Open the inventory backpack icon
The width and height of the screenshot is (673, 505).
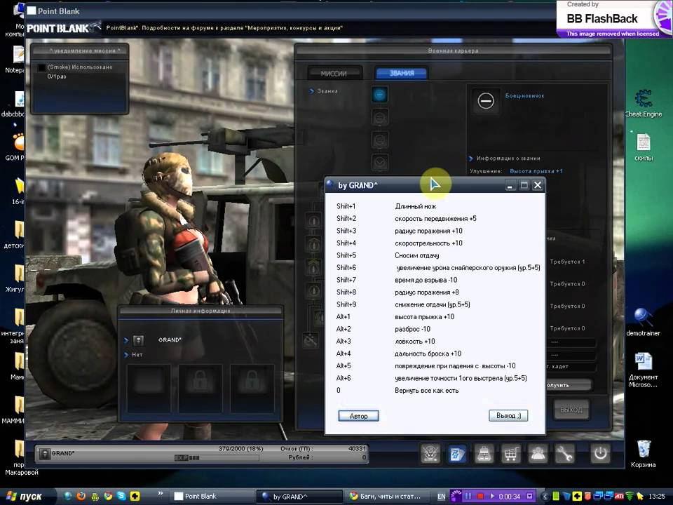pos(484,454)
